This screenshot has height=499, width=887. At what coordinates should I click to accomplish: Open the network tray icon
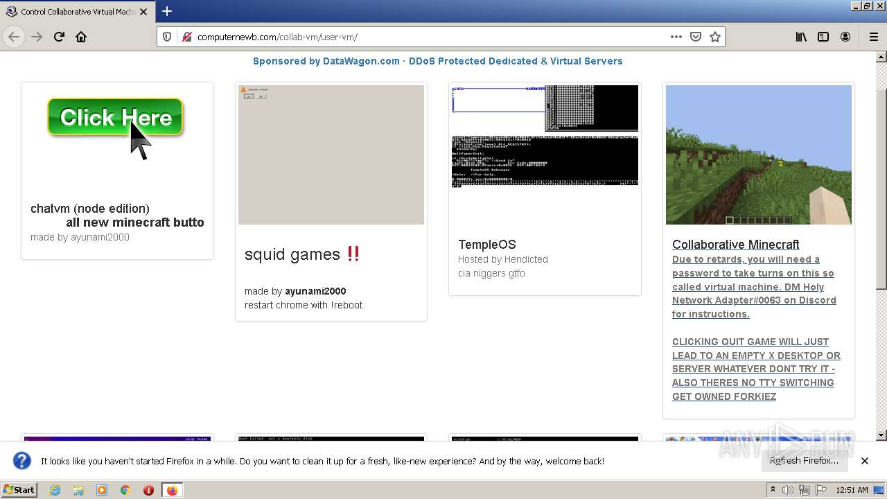tap(805, 490)
